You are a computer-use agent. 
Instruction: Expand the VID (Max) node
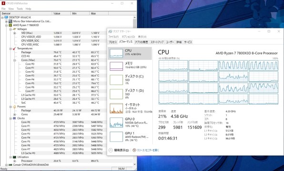coord(15,33)
